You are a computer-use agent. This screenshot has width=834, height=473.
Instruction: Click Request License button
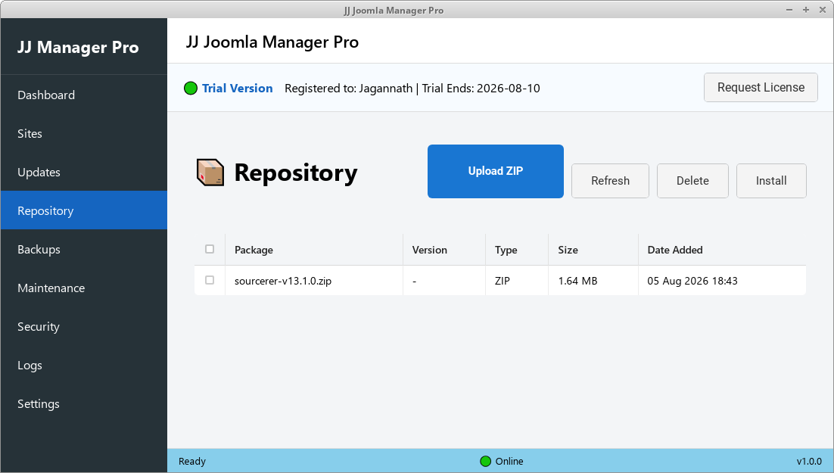coord(761,87)
